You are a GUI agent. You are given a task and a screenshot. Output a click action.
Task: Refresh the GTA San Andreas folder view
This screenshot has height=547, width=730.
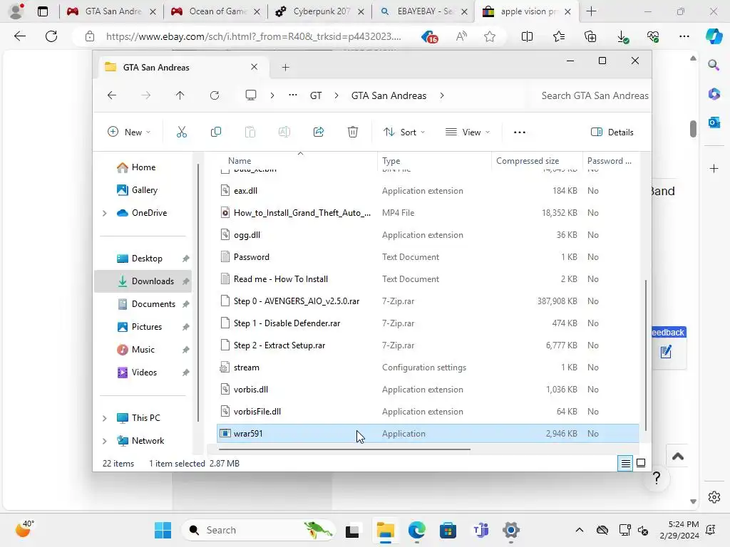(215, 95)
